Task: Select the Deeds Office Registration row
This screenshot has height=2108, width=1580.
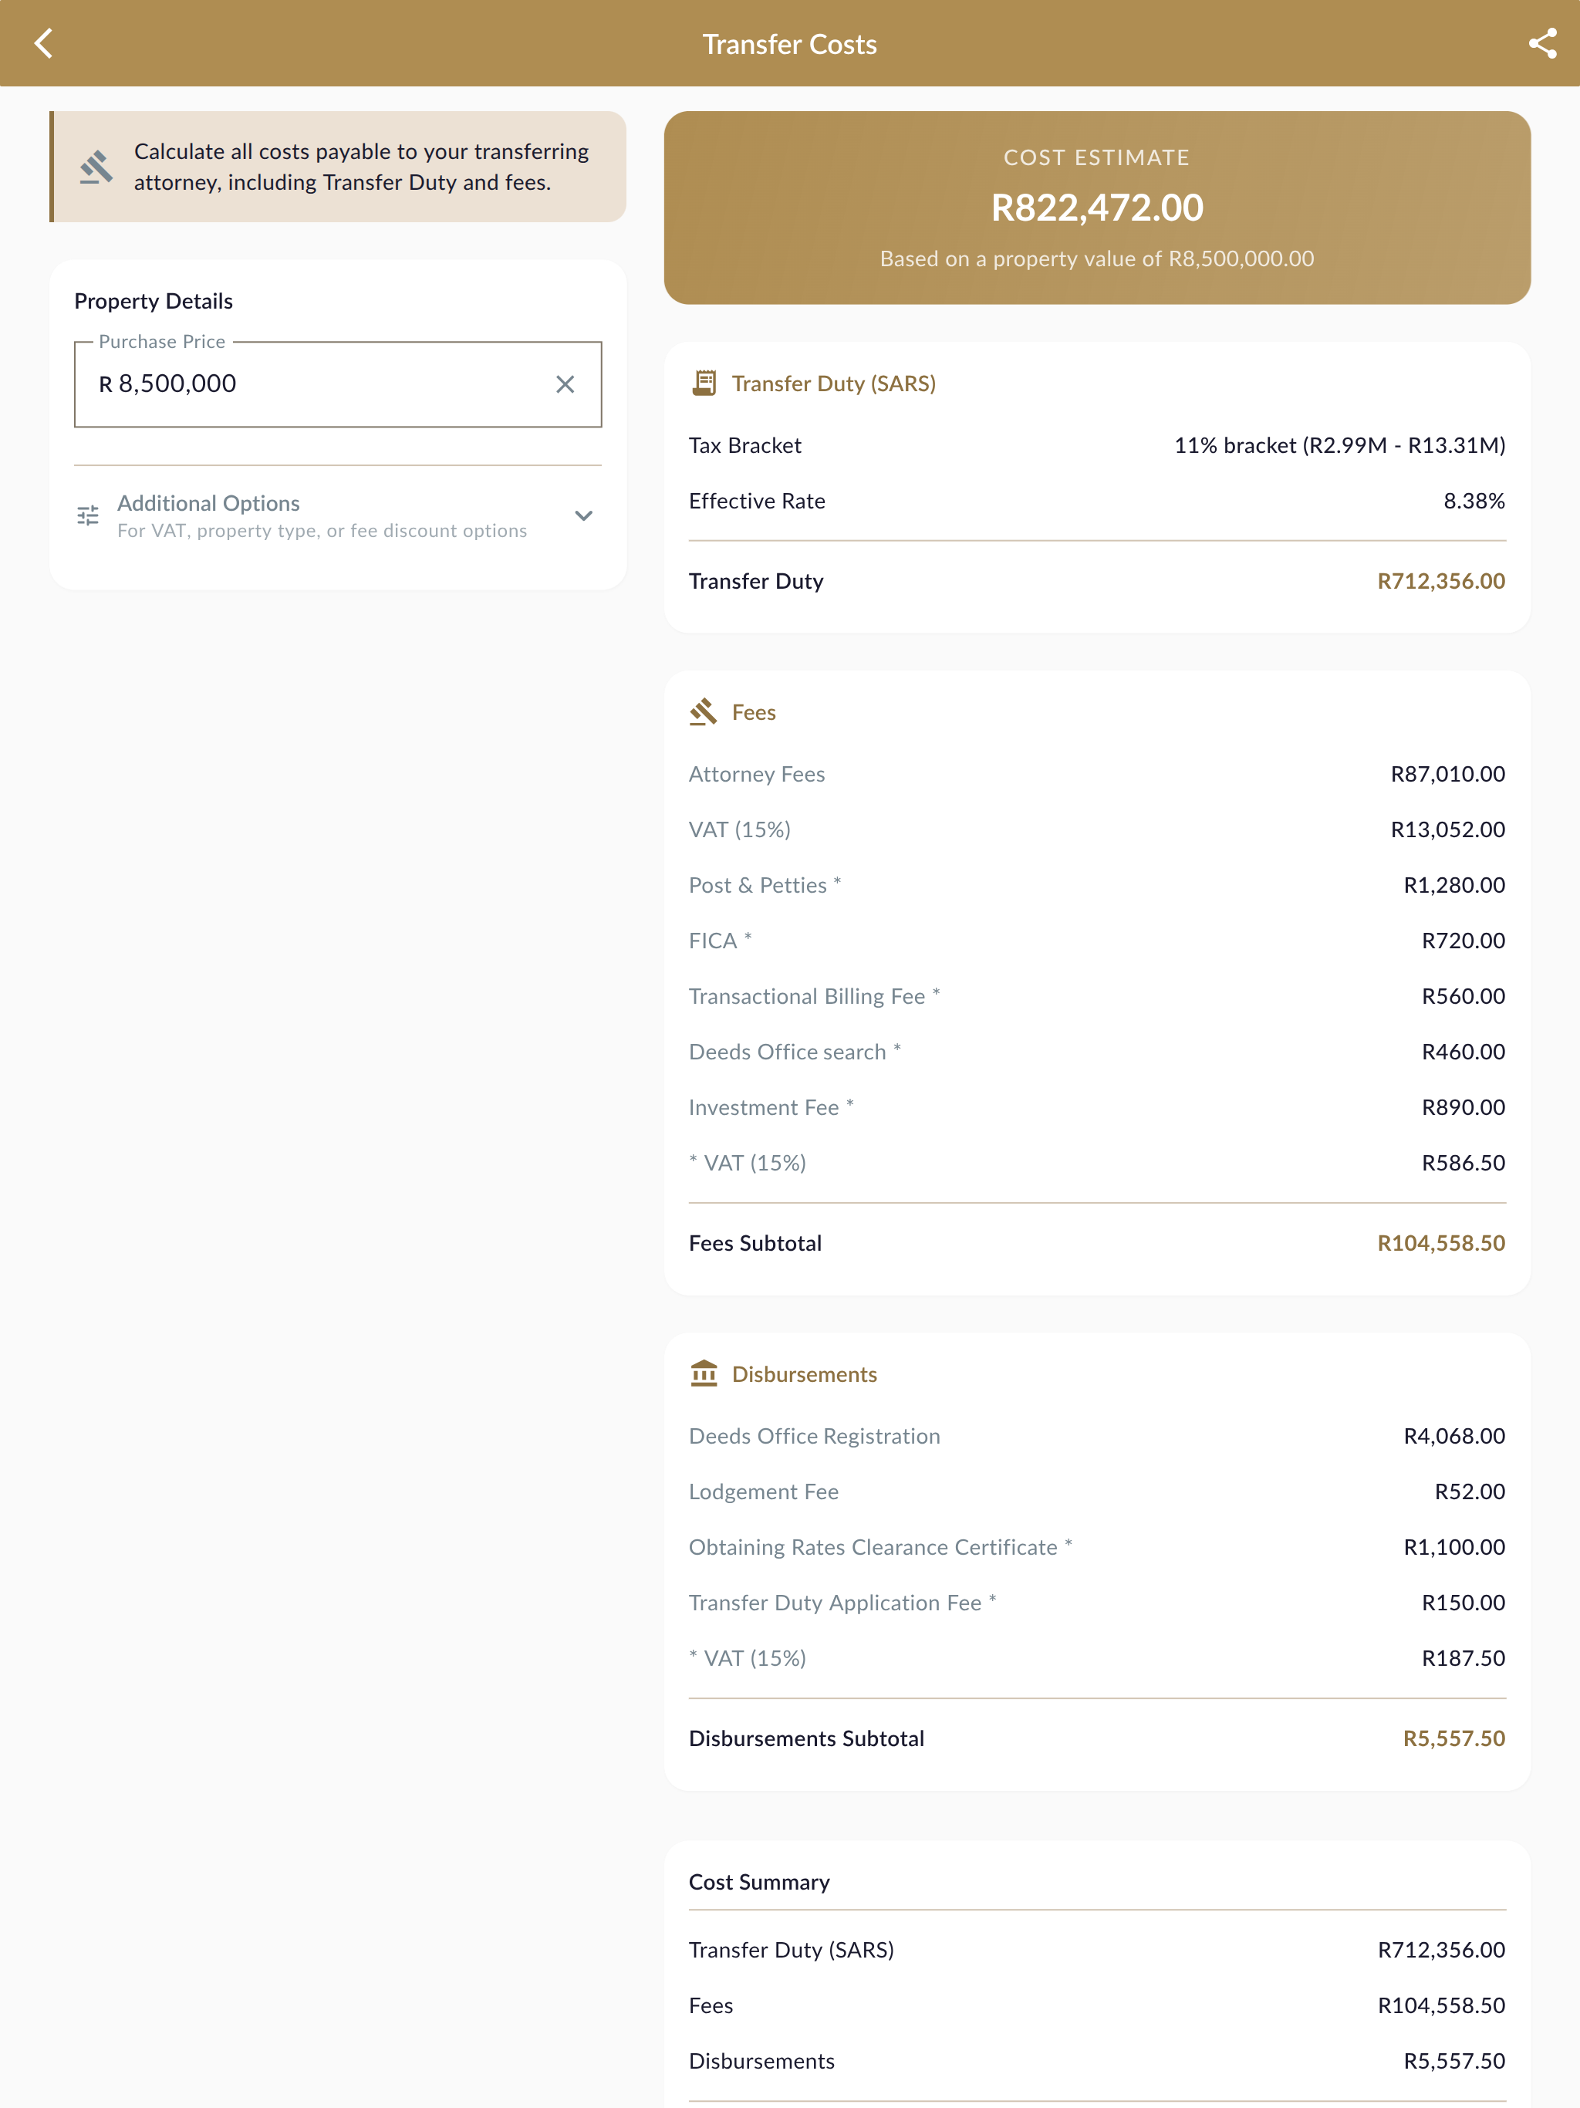Action: 1097,1436
